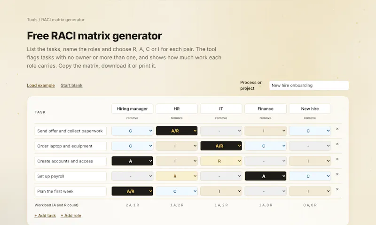Edit the Process or project name field
376x225 pixels.
(309, 85)
